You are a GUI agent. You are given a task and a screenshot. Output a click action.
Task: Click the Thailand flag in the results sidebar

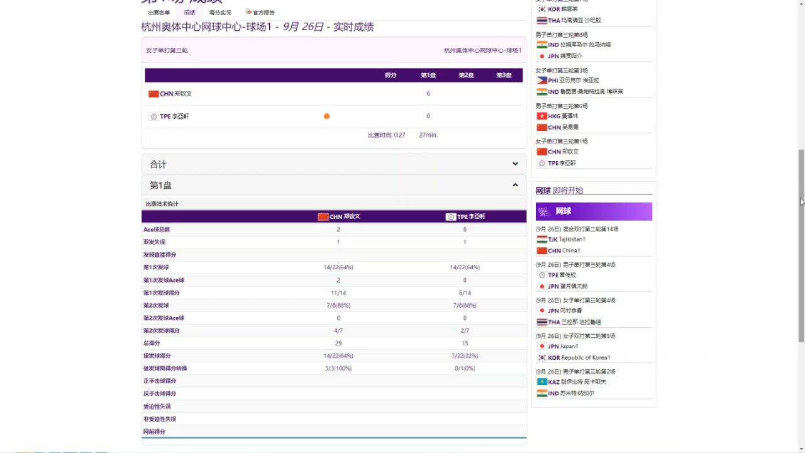point(541,20)
